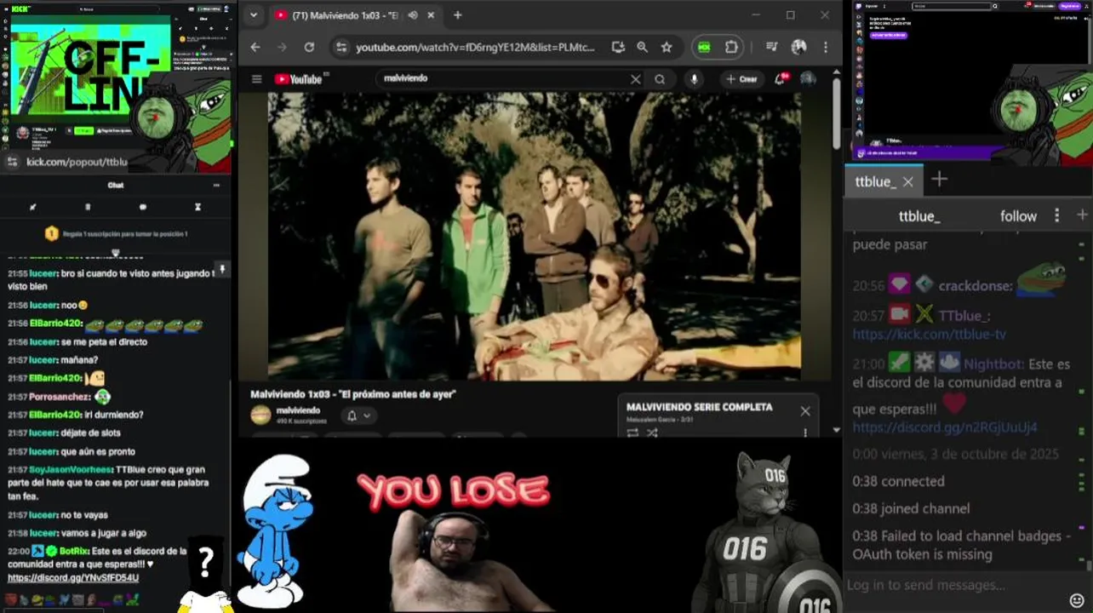This screenshot has height=613, width=1093.
Task: Open the zoom magnifier icon in address bar
Action: pyautogui.click(x=643, y=48)
